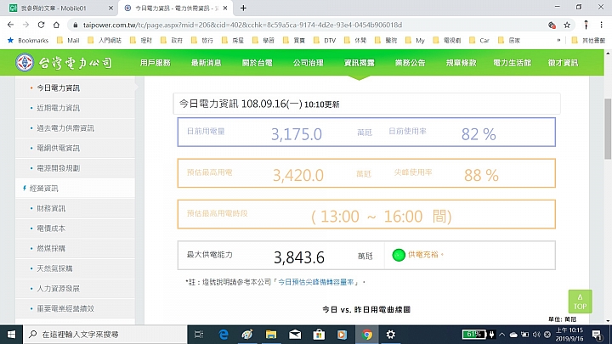Image resolution: width=612 pixels, height=344 pixels.
Task: Open 規章條款 navigation menu
Action: tap(461, 63)
